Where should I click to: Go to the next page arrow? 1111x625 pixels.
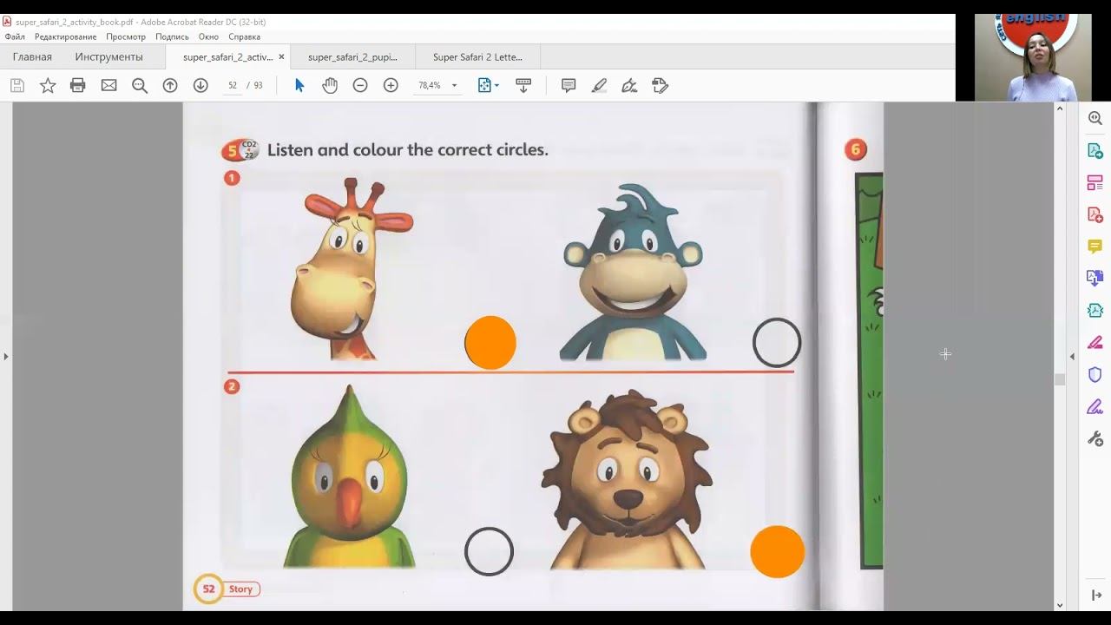[201, 85]
